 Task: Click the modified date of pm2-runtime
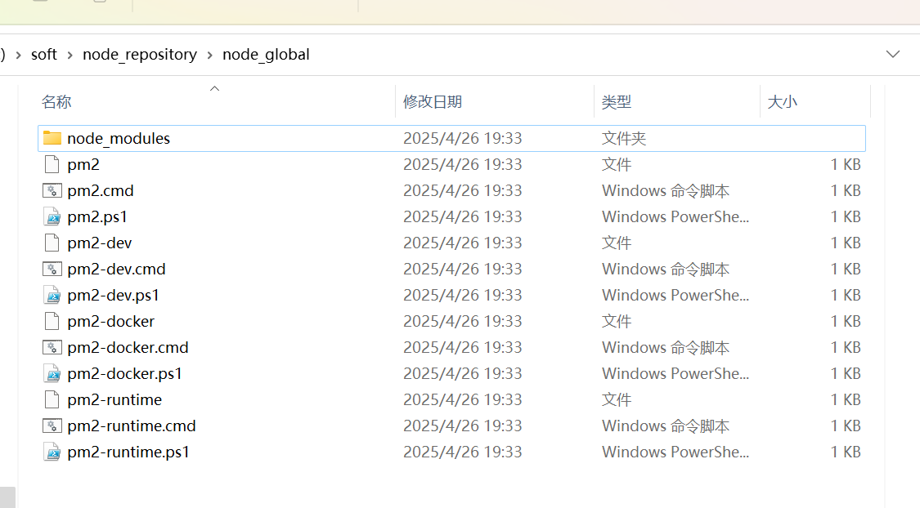point(462,400)
